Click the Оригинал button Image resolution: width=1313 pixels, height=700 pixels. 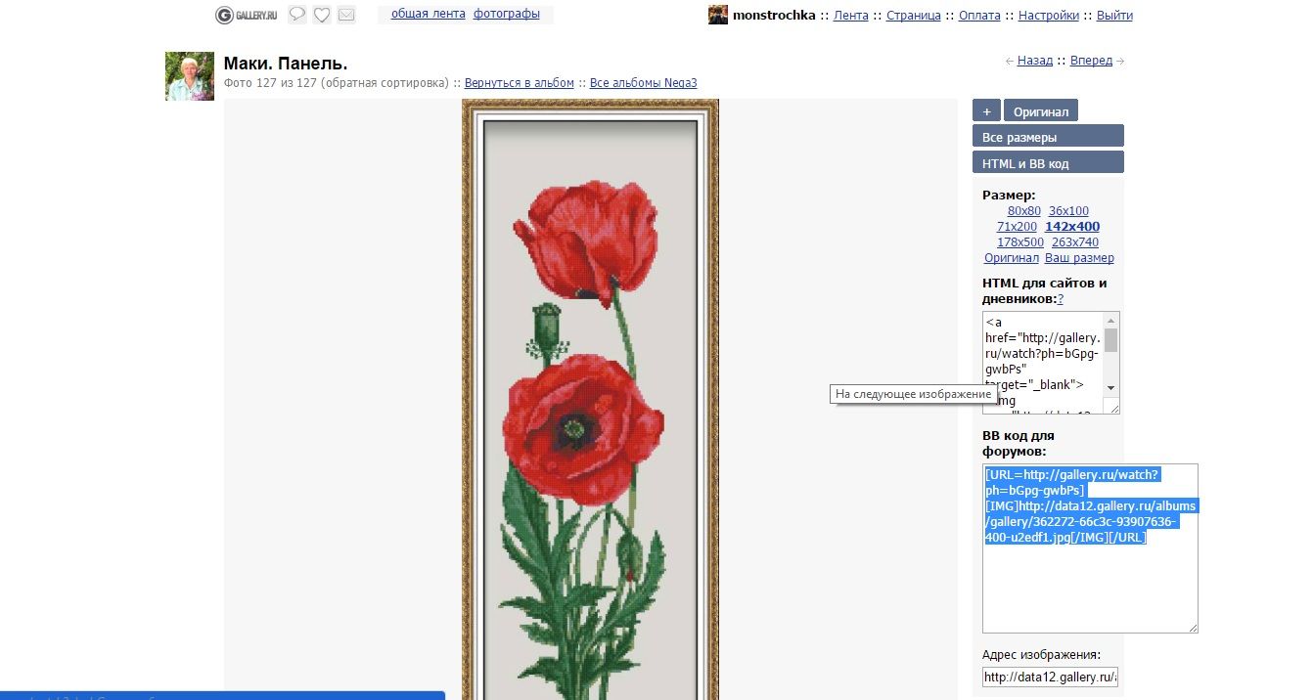click(1041, 110)
